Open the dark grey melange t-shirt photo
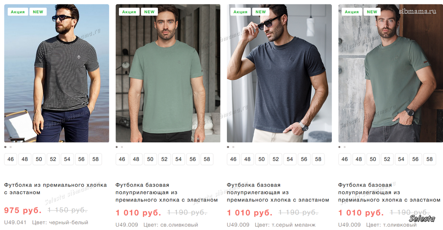Screen dimensions: 443x230 [x=279, y=73]
